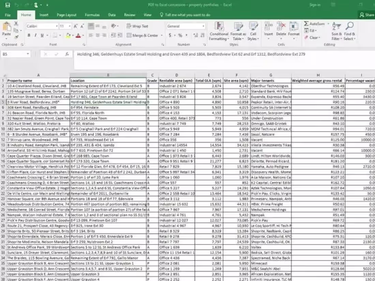Switch to the Formulas ribbon tab
The height and width of the screenshot is (281, 375).
(92, 15)
